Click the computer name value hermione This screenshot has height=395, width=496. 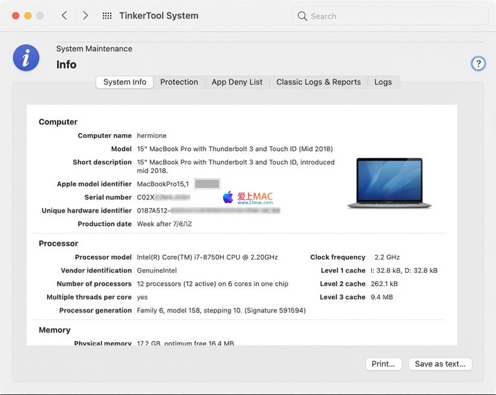[152, 135]
